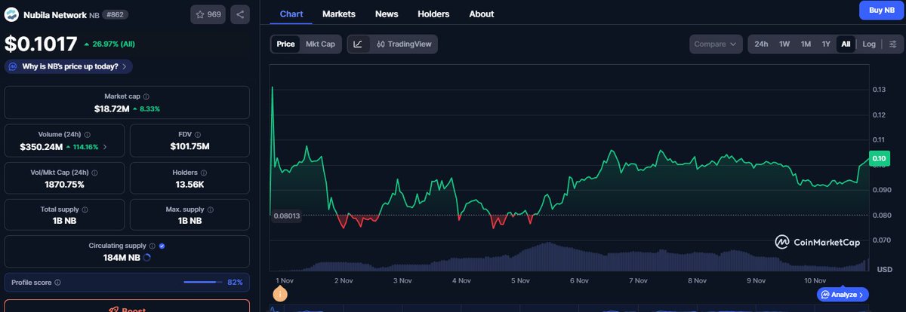The width and height of the screenshot is (906, 312).
Task: Click the #862 rank badge
Action: tap(116, 14)
